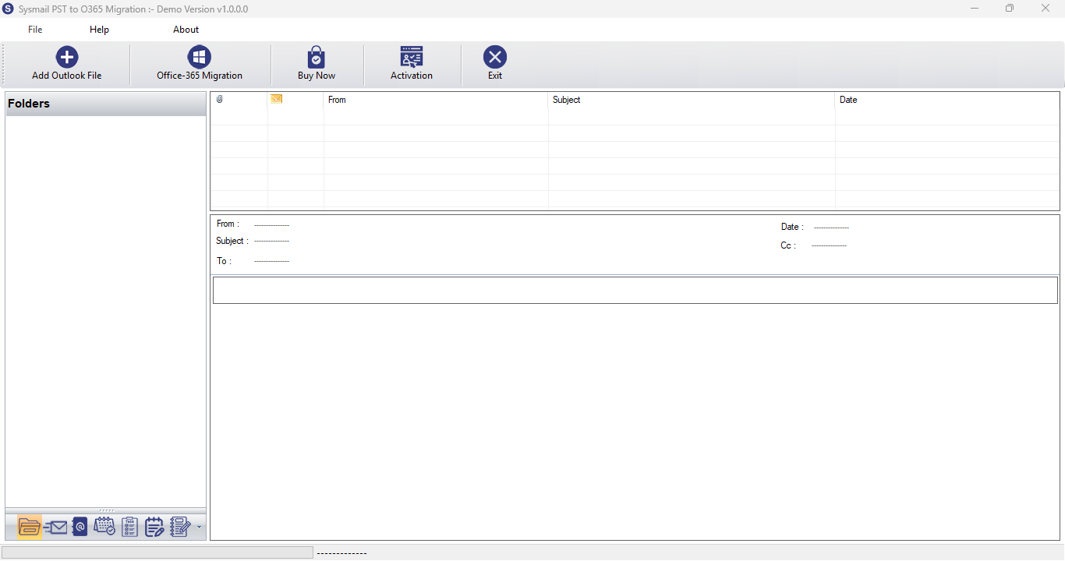Open the Help menu

click(99, 30)
